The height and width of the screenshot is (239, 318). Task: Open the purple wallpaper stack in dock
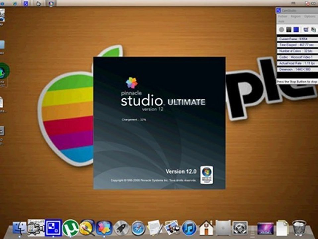(x=265, y=229)
